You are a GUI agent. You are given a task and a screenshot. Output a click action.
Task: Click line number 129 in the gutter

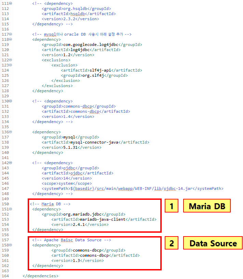click(x=5, y=96)
